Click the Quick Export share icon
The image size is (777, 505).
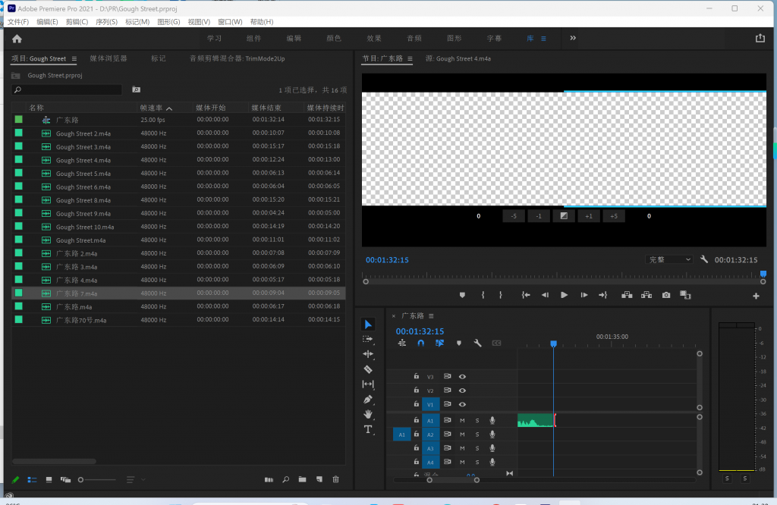[760, 38]
